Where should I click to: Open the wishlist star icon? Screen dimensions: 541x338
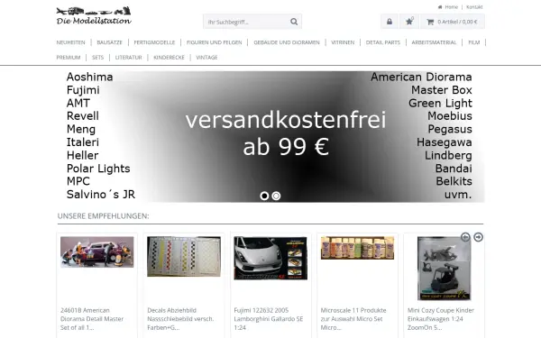coord(409,22)
